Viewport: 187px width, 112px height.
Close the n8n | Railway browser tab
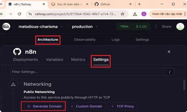click(x=44, y=4)
